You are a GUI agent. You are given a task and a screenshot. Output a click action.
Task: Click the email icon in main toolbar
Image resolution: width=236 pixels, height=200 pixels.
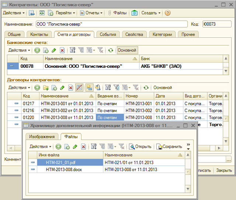click(x=134, y=13)
